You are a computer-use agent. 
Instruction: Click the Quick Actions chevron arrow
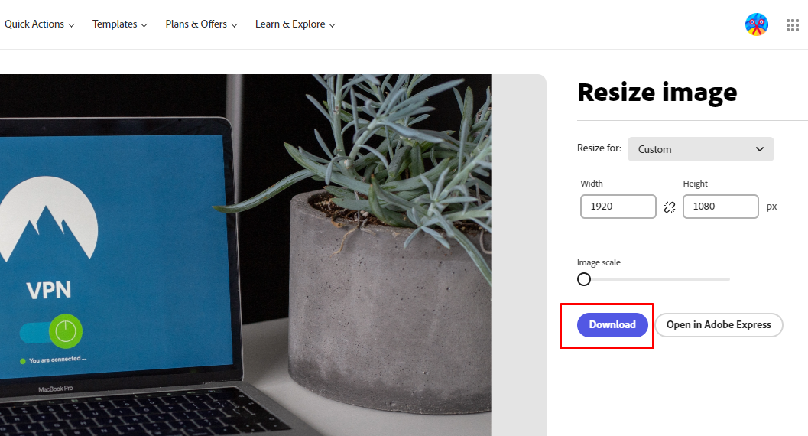tap(71, 25)
